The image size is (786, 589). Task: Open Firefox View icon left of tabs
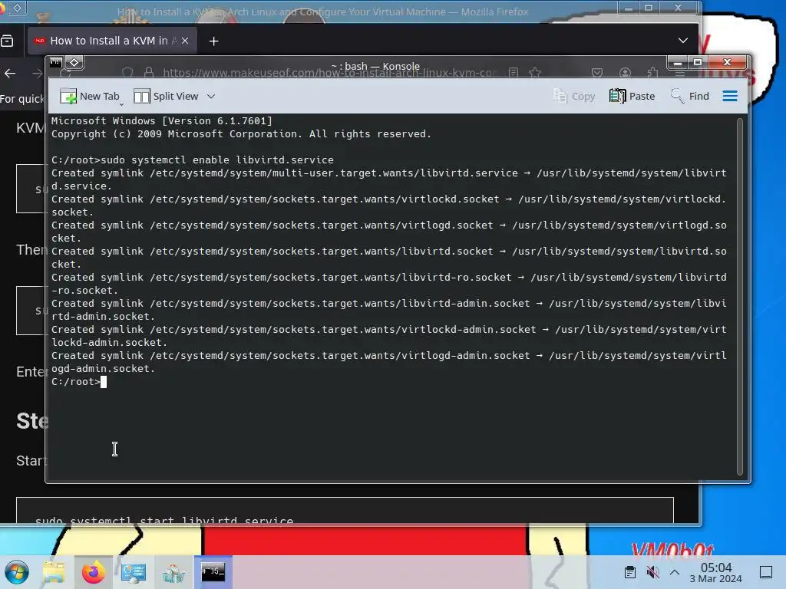[7, 41]
